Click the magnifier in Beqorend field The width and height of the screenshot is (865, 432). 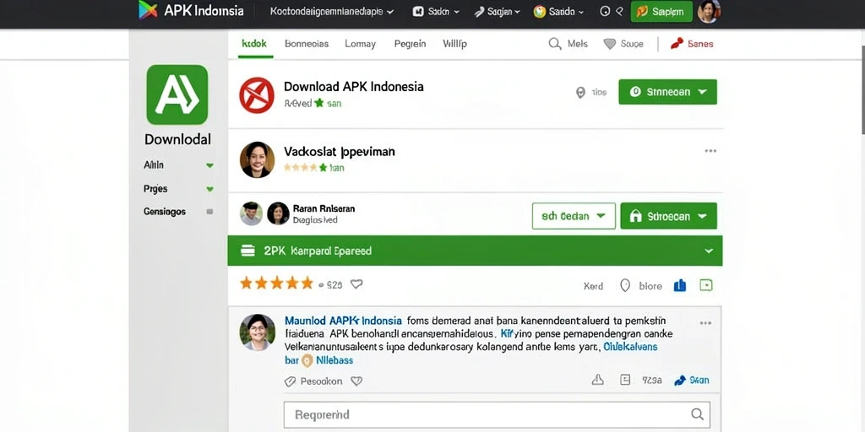coord(697,414)
